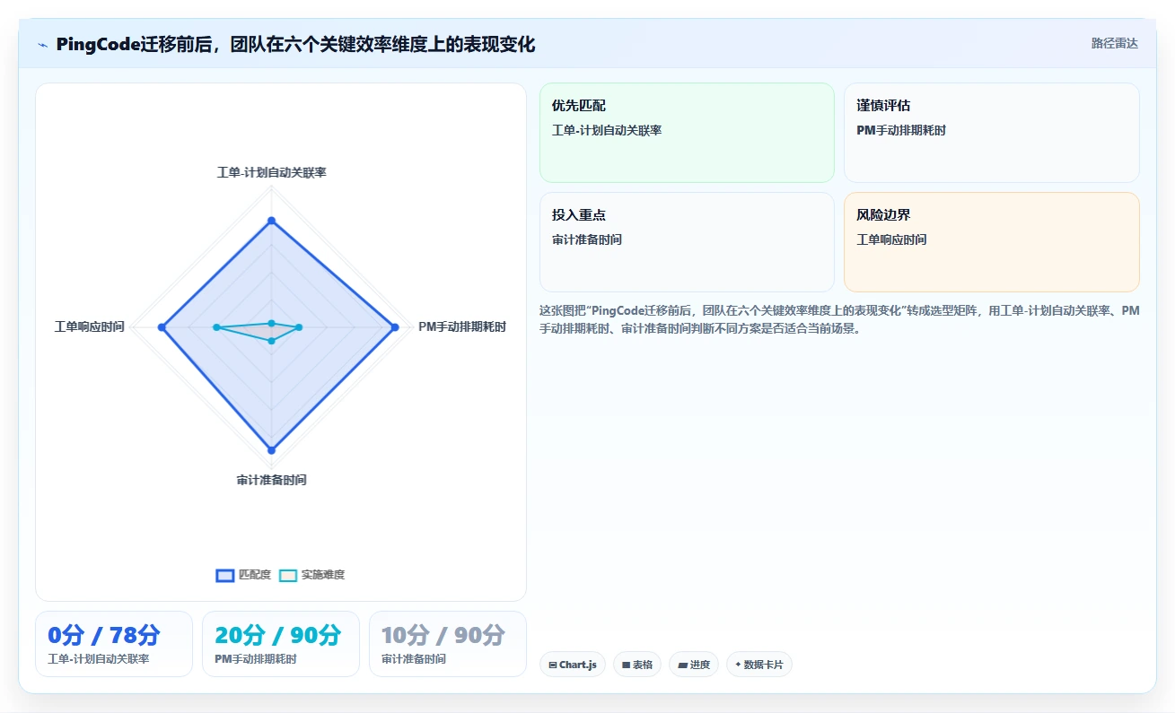
Task: Click the 实施难度 legend label
Action: (323, 575)
